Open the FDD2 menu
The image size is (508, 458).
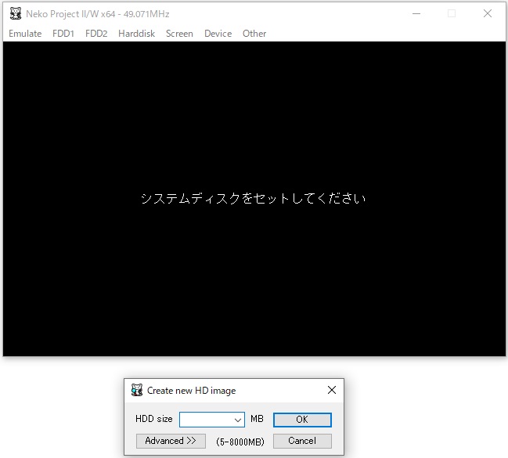96,34
